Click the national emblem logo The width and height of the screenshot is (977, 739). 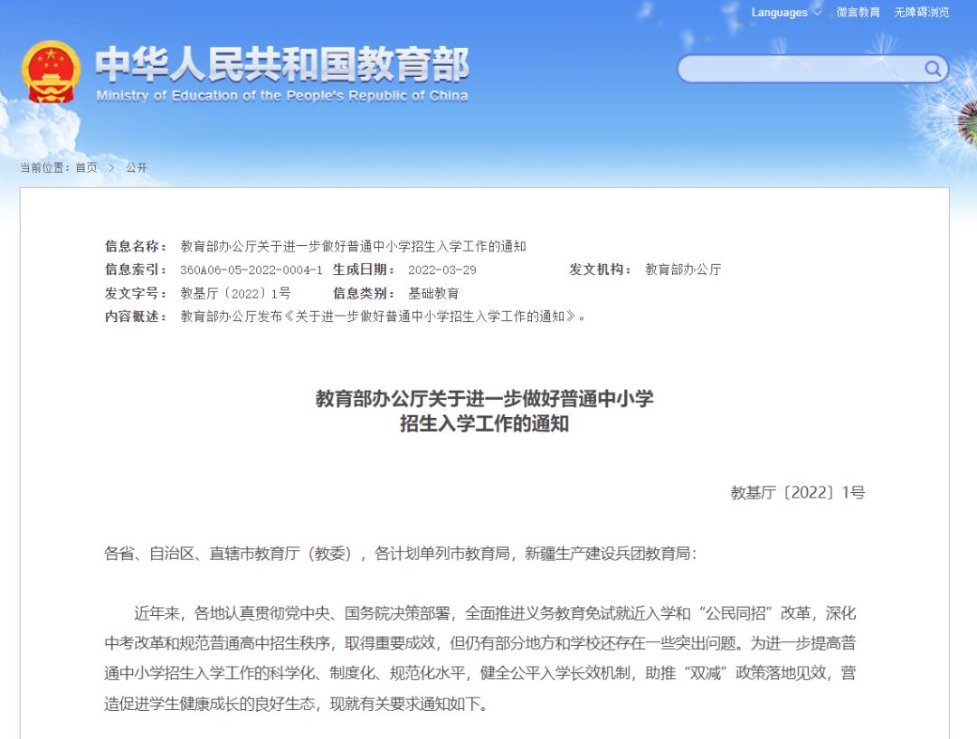[x=51, y=72]
